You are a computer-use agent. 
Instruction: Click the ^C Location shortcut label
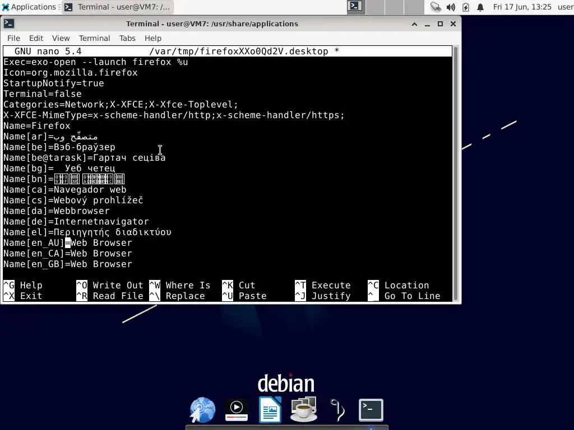[399, 285]
